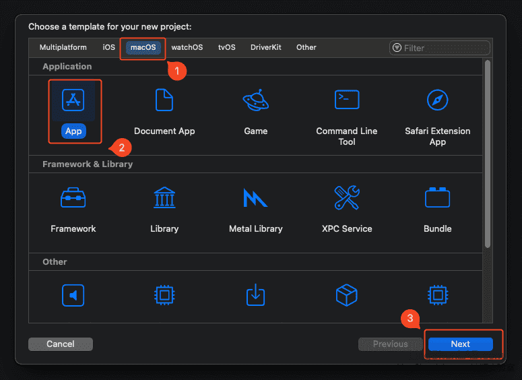
Task: Choose the Framework toolbox icon
Action: 73,199
